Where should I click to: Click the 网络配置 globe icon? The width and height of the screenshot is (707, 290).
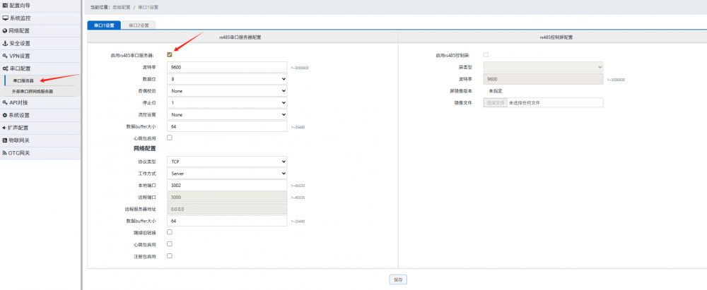tap(5, 30)
